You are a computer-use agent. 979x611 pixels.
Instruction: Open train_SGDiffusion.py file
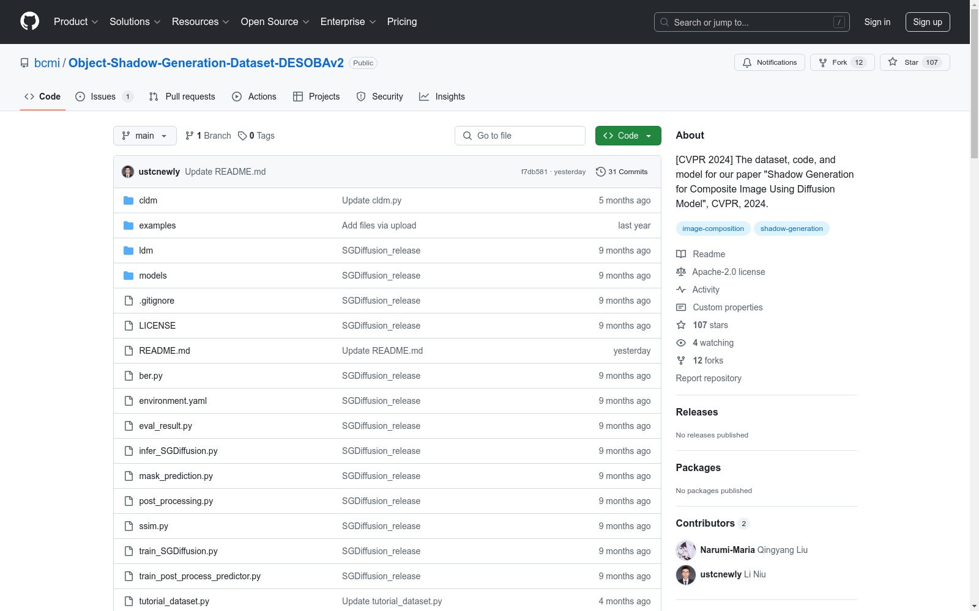pyautogui.click(x=178, y=551)
